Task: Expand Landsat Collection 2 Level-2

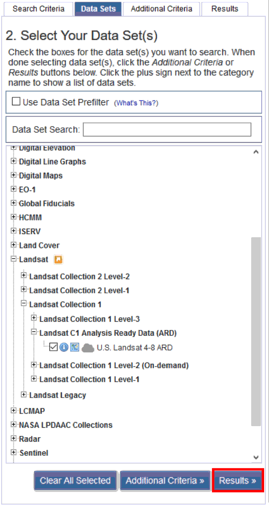Action: (24, 276)
